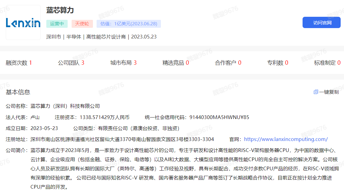Click legal representative name 卢山
The height and width of the screenshot is (195, 344).
tap(35, 117)
